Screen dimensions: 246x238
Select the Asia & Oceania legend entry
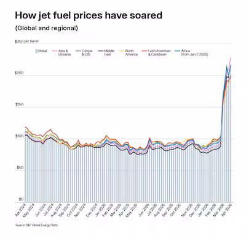tap(61, 53)
